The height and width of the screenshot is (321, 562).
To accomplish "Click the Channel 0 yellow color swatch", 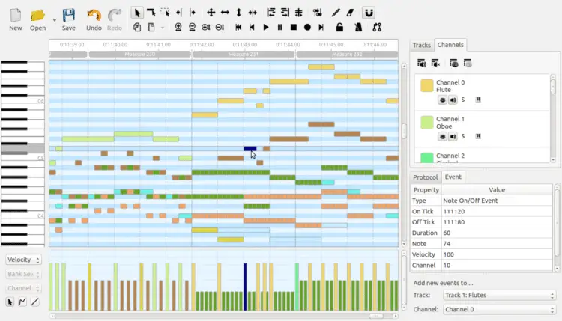I will [x=426, y=85].
